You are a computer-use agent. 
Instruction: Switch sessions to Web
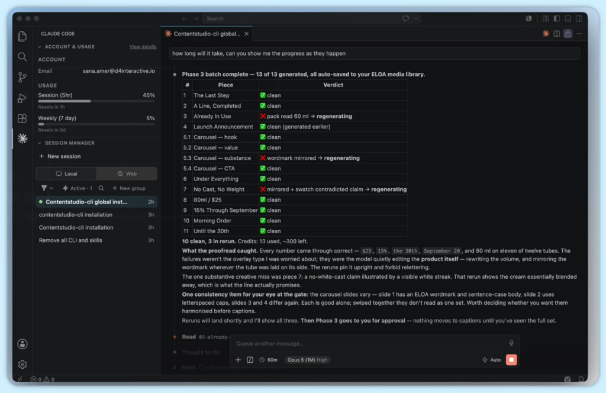127,173
